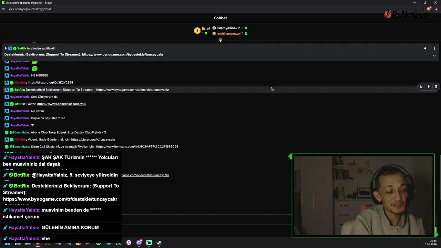
Task: Expand pinned message with chevron arrow
Action: coord(434,55)
